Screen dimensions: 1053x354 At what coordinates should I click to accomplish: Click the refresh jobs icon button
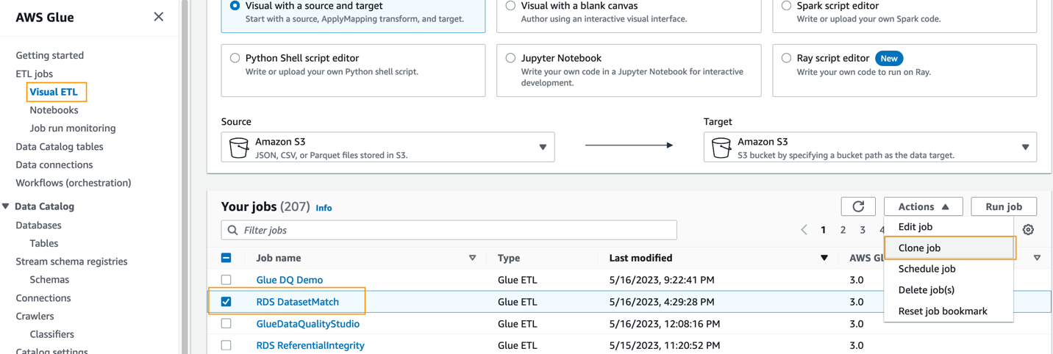coord(857,207)
